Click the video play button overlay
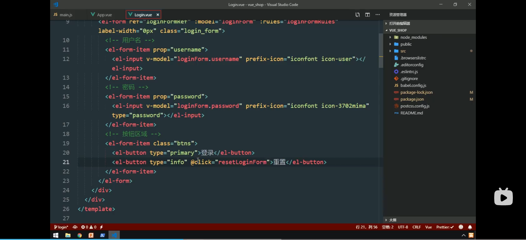Image resolution: width=526 pixels, height=240 pixels. point(504,197)
